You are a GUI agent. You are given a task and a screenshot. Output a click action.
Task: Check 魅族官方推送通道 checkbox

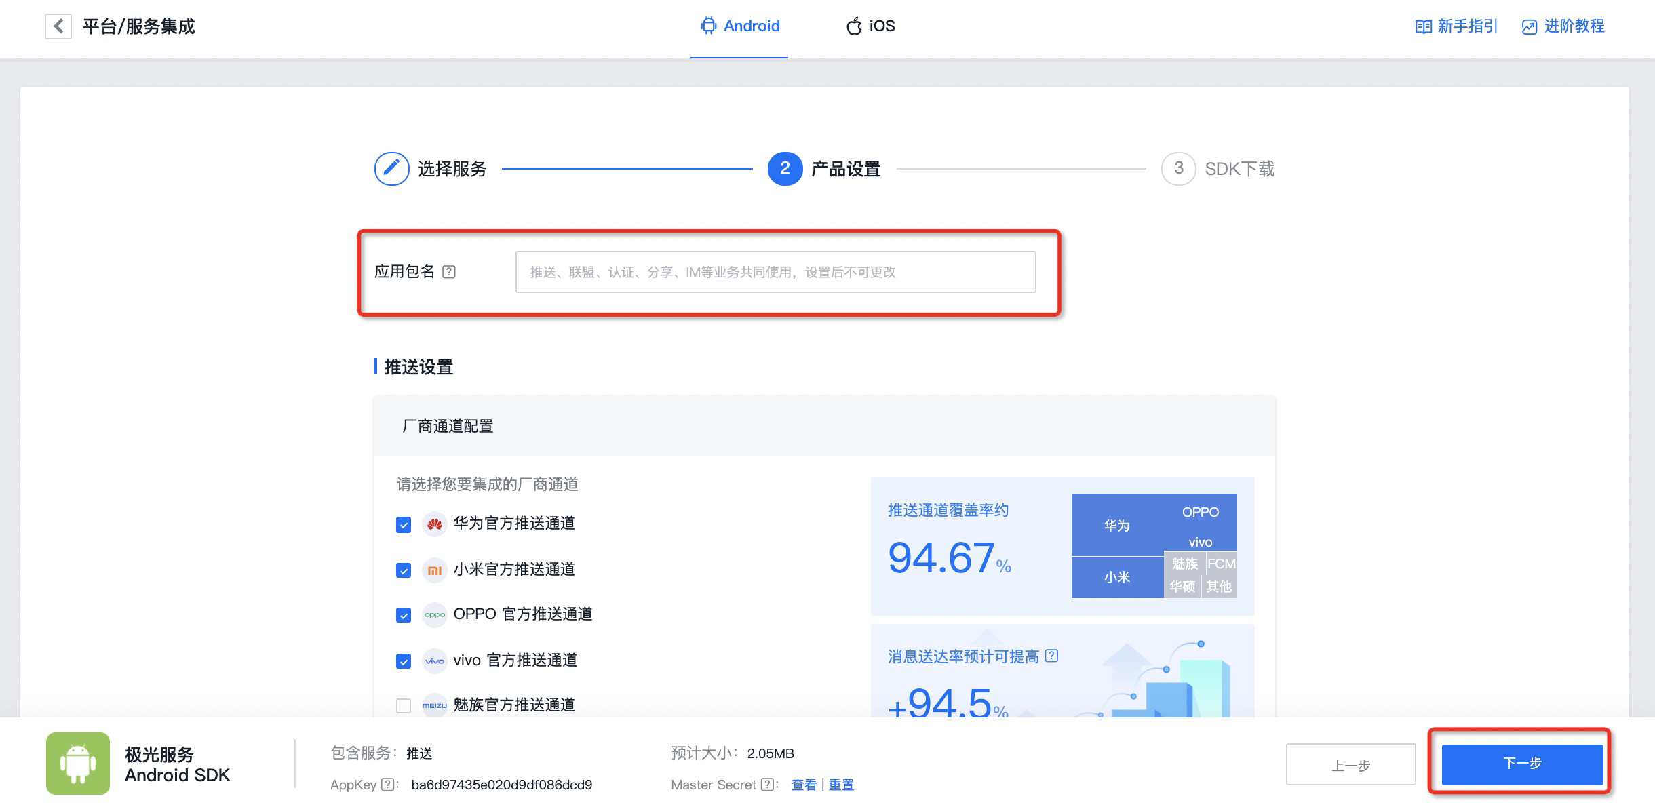coord(404,706)
